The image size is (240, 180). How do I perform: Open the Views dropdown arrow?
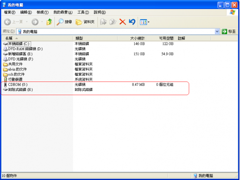(x=148, y=22)
